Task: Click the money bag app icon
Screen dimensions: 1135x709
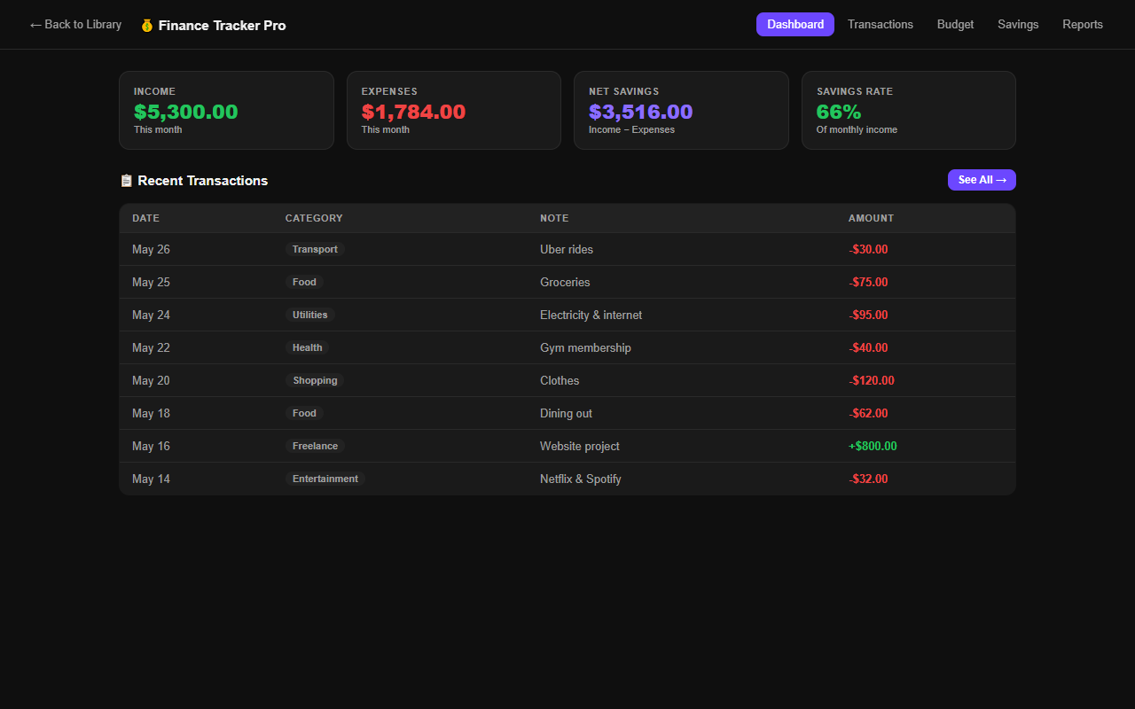Action: 147,26
